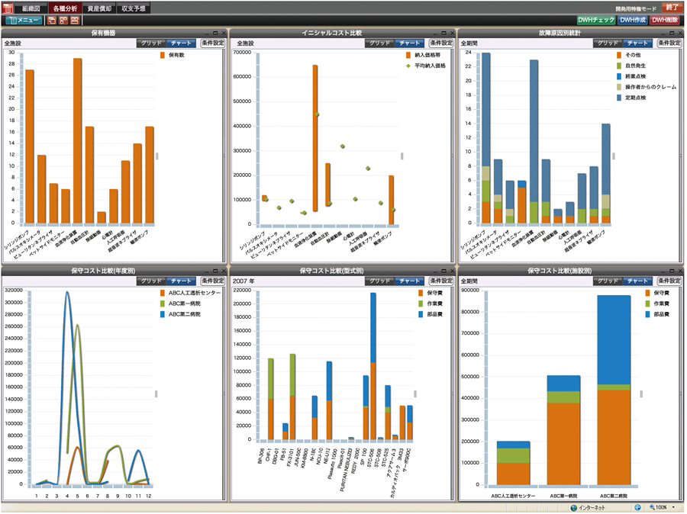This screenshot has height=514, width=687.
Task: Open the メニュー dropdown
Action: point(24,21)
